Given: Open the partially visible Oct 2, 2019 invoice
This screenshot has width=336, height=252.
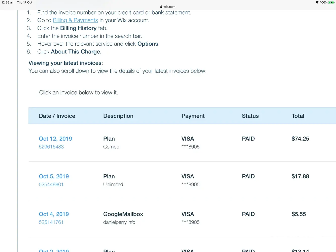Looking at the screenshot, I should point(54,250).
